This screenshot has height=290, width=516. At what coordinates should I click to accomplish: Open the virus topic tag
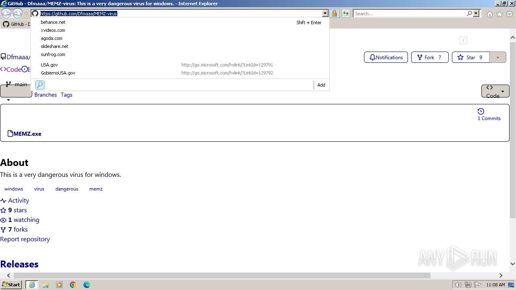[39, 188]
